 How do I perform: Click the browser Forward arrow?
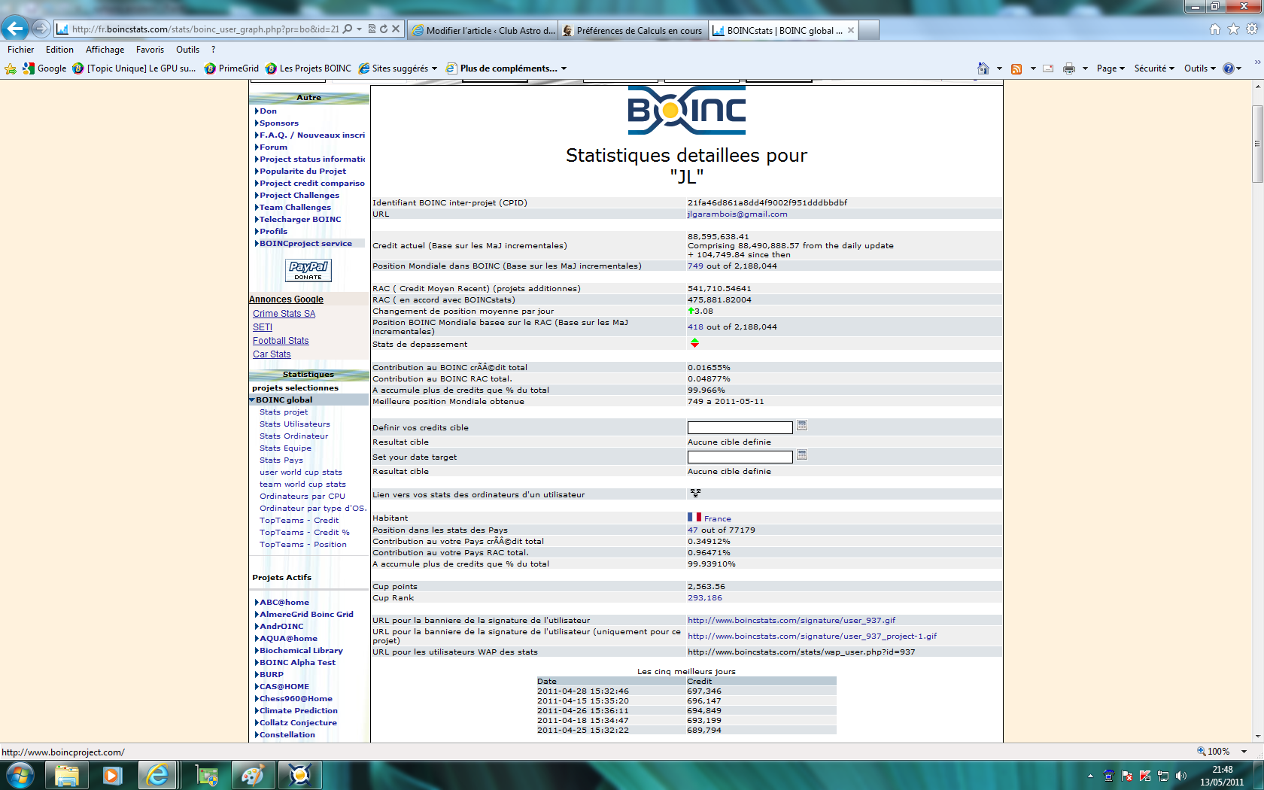coord(41,29)
